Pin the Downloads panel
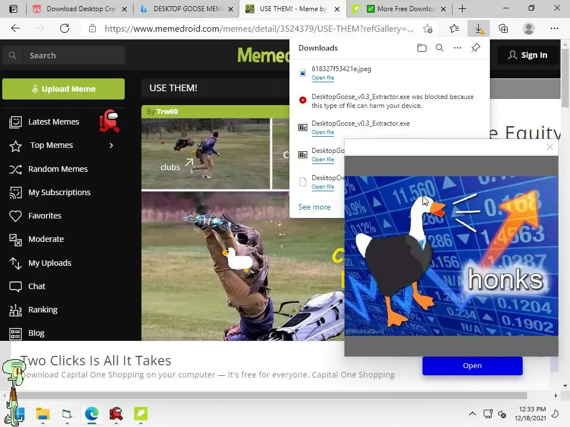Viewport: 570px width, 427px height. [x=475, y=48]
